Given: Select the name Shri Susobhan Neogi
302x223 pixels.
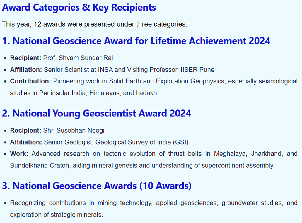Looking at the screenshot, I should coord(74,131).
